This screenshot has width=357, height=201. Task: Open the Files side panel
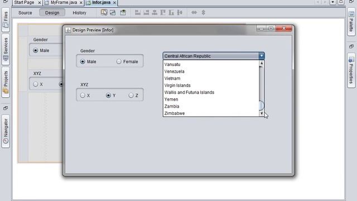point(6,20)
